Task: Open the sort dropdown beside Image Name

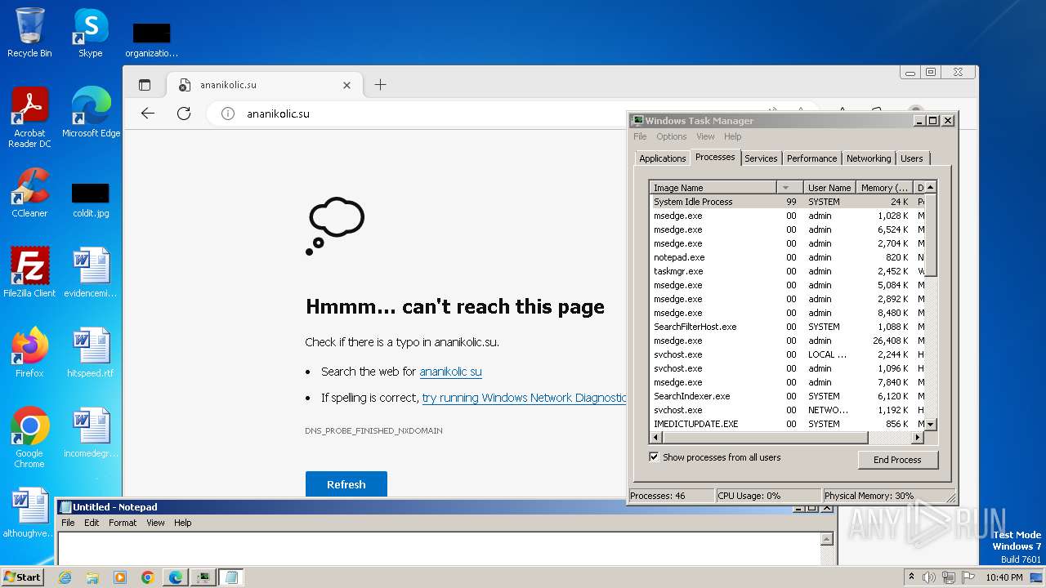Action: point(788,188)
